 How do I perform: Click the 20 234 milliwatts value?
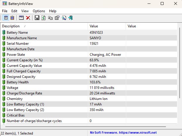point(102,93)
